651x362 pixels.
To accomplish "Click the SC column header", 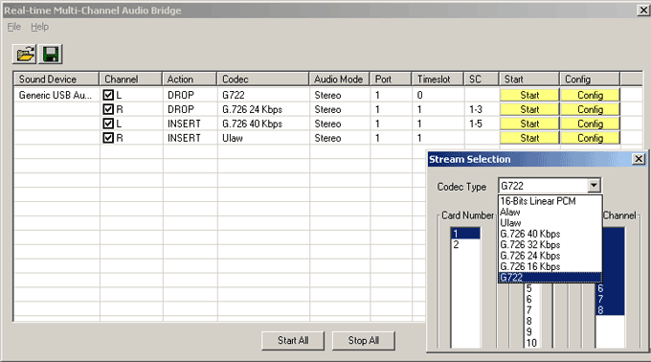I will 482,79.
